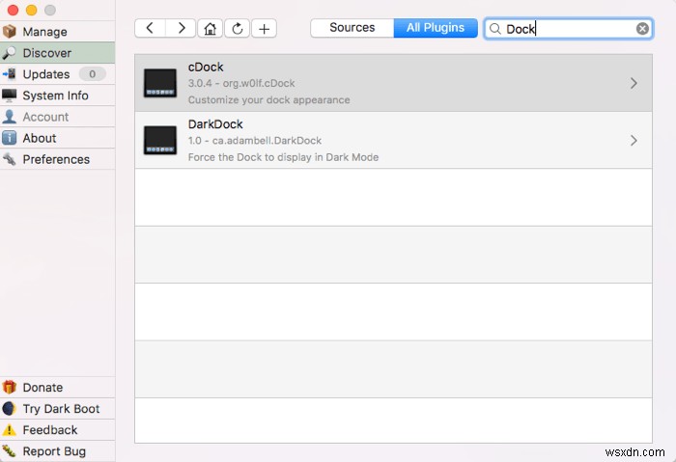Minimize the window with the yellow button
676x462 pixels.
(x=32, y=10)
